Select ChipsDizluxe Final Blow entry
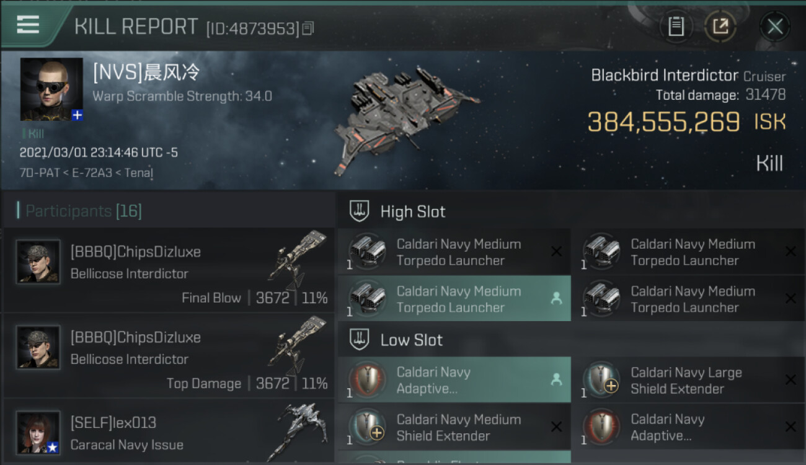The height and width of the screenshot is (465, 806). pos(169,271)
